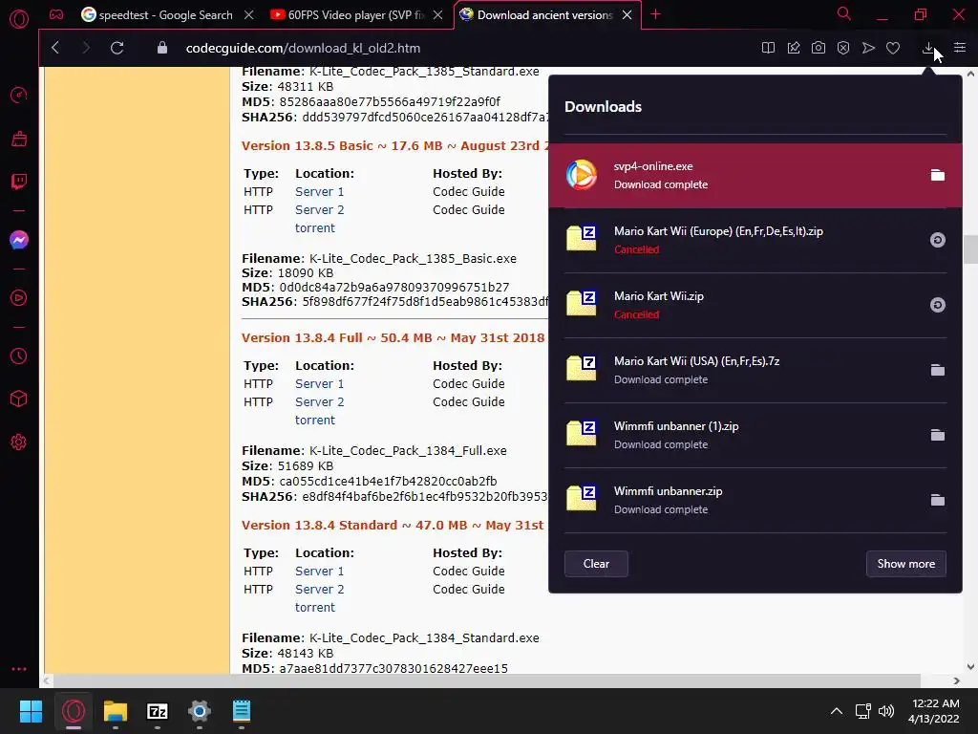The image size is (978, 734).
Task: Open File Explorer from taskbar
Action: tap(116, 711)
